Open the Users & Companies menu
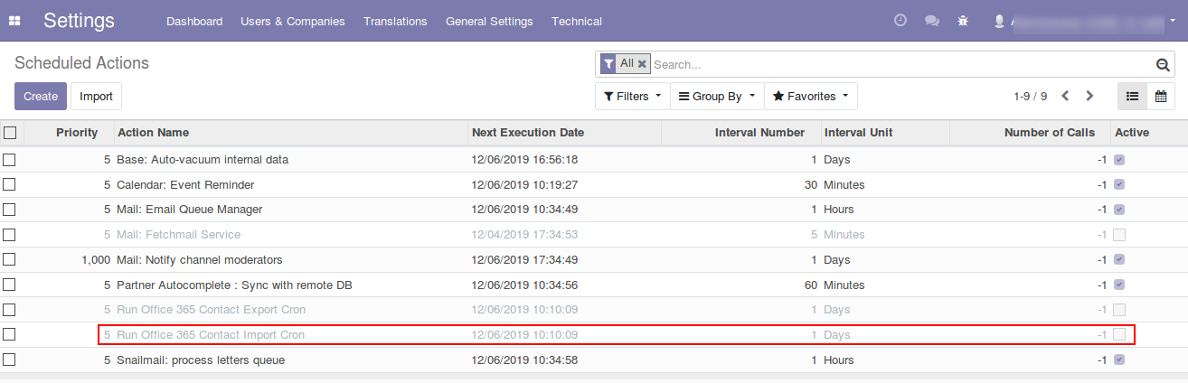Image resolution: width=1188 pixels, height=383 pixels. click(x=292, y=21)
